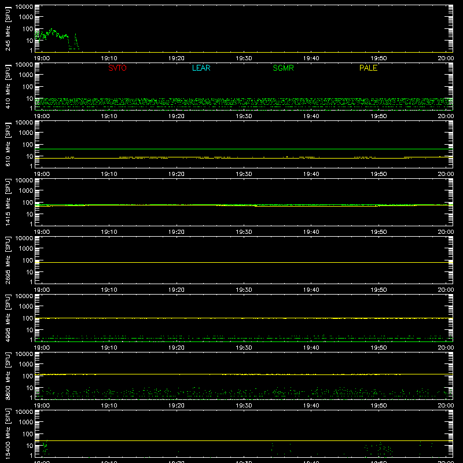This screenshot has height=463, width=463.
Task: Click the green SGMR legend label
Action: tap(283, 68)
